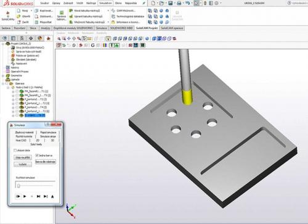Toggle the Jedna barva checkbox

37,156
